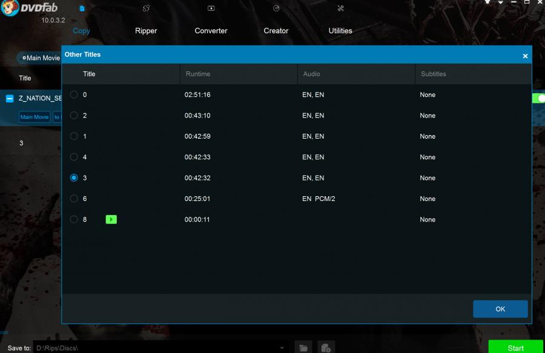The width and height of the screenshot is (545, 353).
Task: Click the Save to path field
Action: click(160, 348)
